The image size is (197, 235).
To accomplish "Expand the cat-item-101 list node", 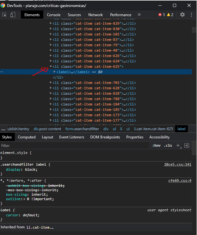I will tap(51, 34).
